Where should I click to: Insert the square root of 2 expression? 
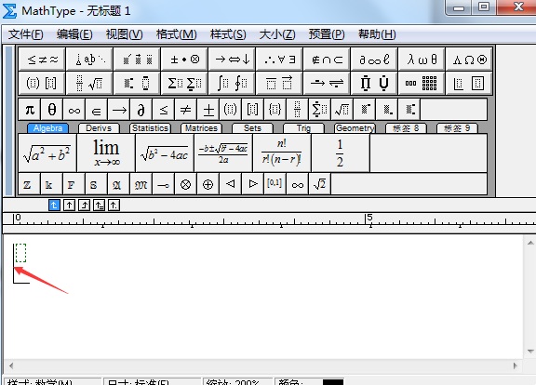[319, 184]
